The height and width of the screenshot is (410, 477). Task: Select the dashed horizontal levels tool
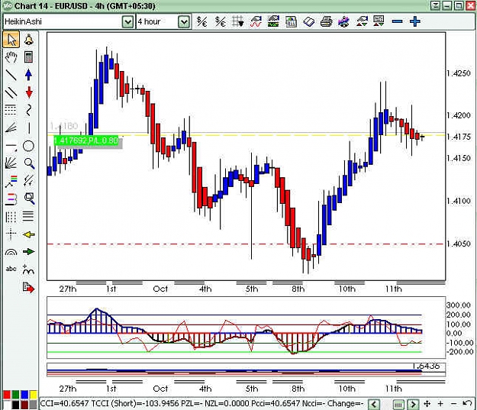click(11, 110)
